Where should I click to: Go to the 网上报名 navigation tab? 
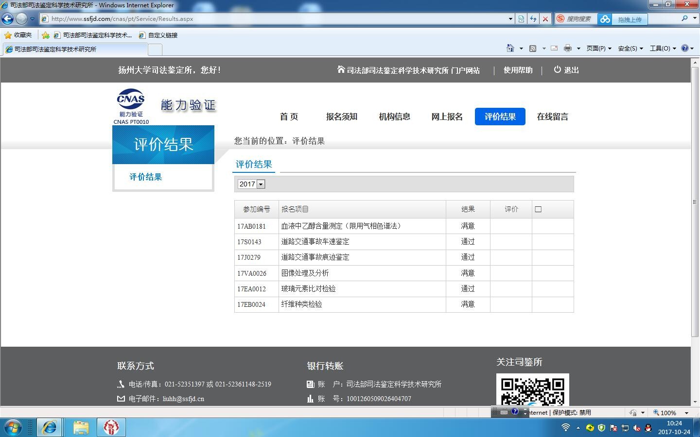(447, 117)
